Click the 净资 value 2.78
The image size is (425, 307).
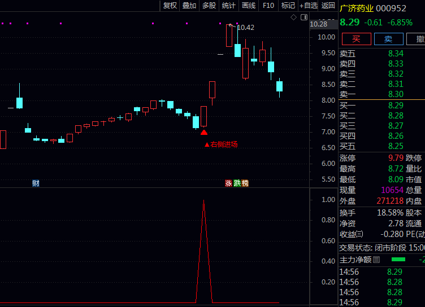[396, 223]
